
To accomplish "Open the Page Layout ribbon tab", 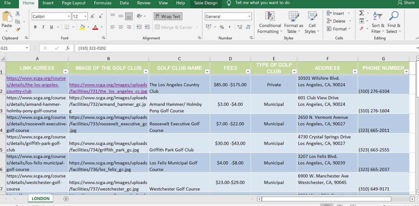I will (74, 3).
